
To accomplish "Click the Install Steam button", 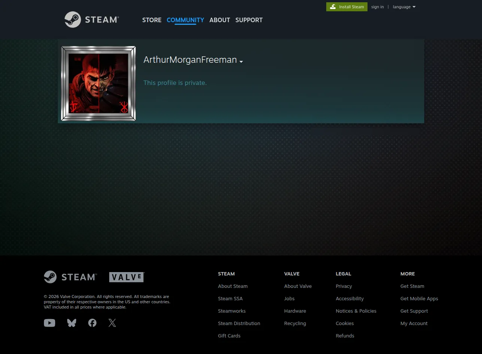I will [347, 7].
